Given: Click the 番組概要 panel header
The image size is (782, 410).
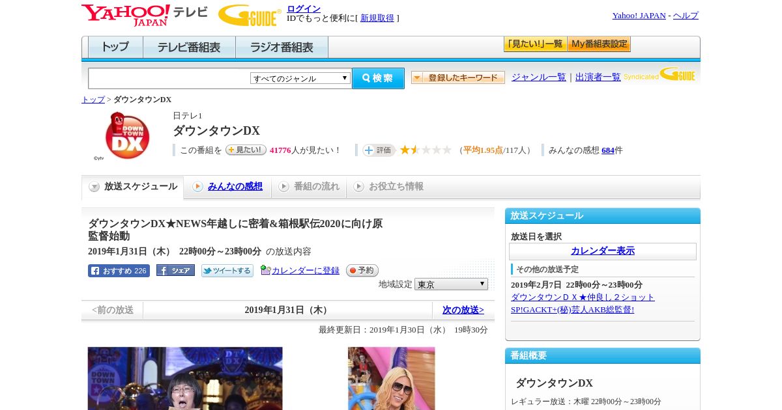Looking at the screenshot, I should (603, 355).
